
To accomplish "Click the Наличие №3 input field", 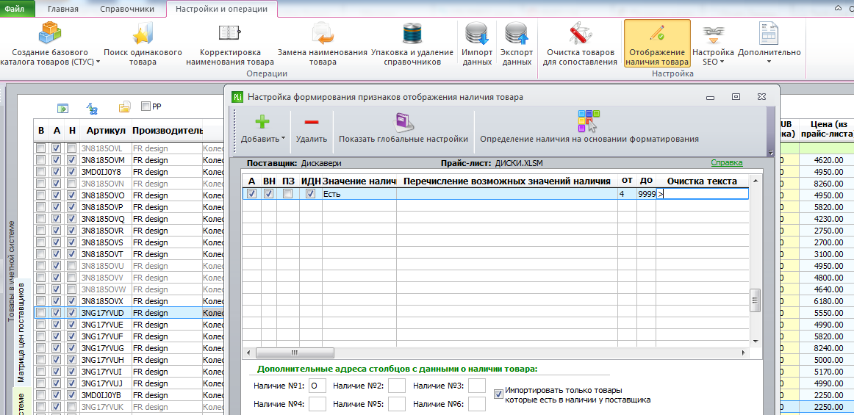I will [x=476, y=386].
